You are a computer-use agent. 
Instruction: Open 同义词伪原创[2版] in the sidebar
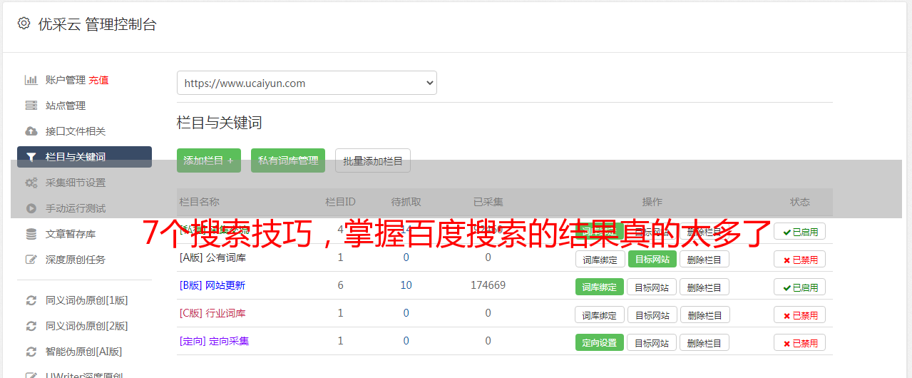tap(87, 326)
